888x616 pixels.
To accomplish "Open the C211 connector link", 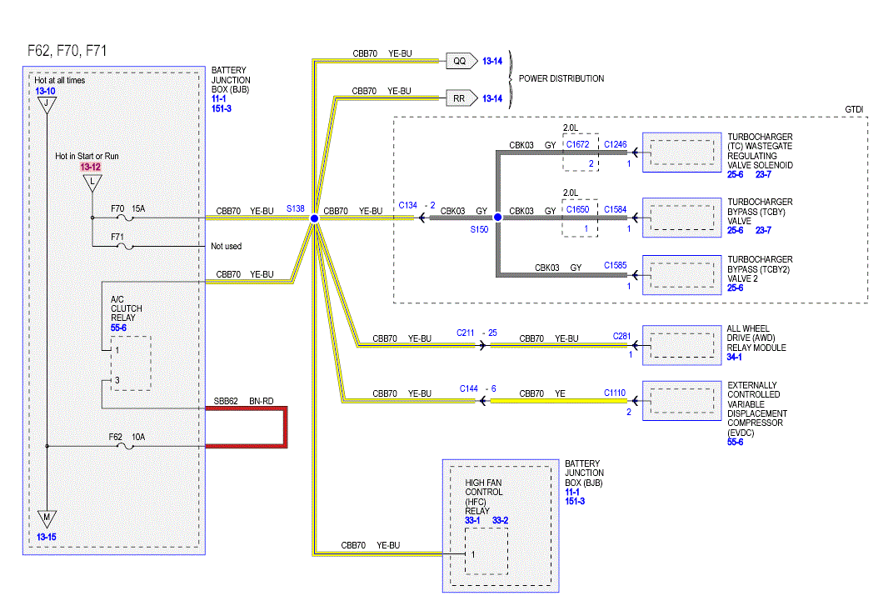I will coord(466,333).
